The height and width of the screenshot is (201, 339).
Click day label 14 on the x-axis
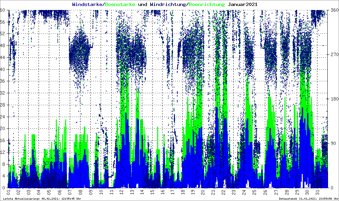click(x=142, y=192)
